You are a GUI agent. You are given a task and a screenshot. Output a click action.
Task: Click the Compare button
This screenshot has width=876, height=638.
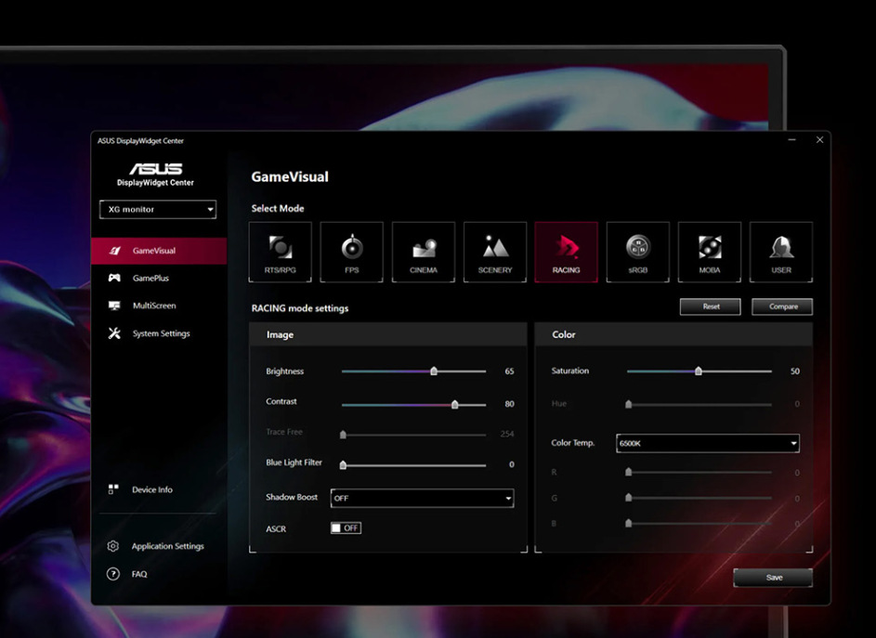click(782, 306)
